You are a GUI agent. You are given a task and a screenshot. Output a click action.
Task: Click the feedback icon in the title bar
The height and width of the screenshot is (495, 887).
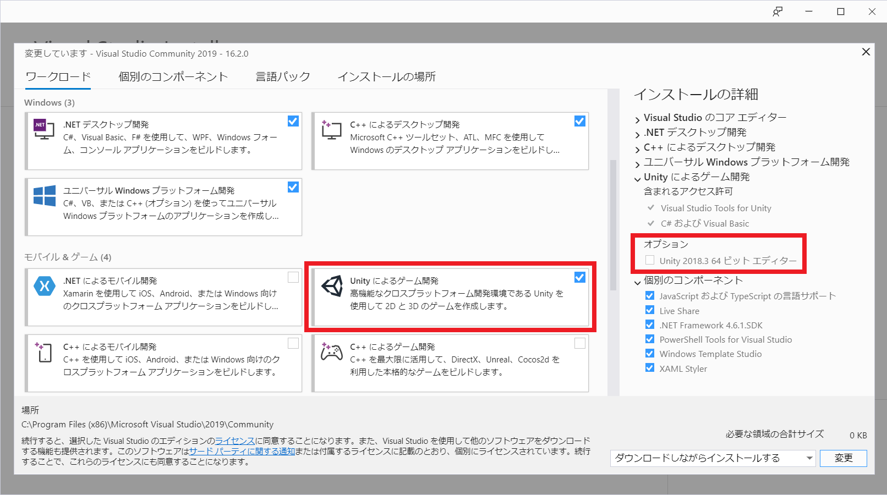click(778, 11)
